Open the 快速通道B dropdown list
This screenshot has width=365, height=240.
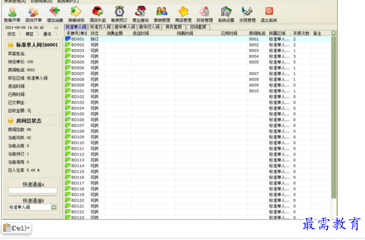[x=54, y=207]
